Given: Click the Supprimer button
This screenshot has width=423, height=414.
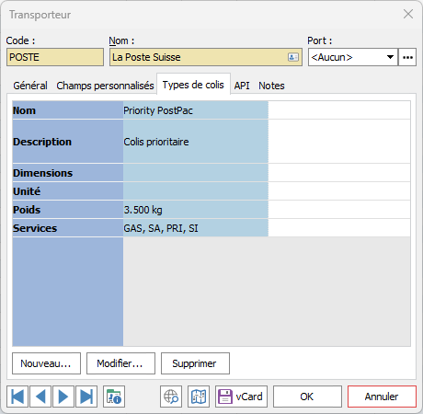Looking at the screenshot, I should (195, 363).
